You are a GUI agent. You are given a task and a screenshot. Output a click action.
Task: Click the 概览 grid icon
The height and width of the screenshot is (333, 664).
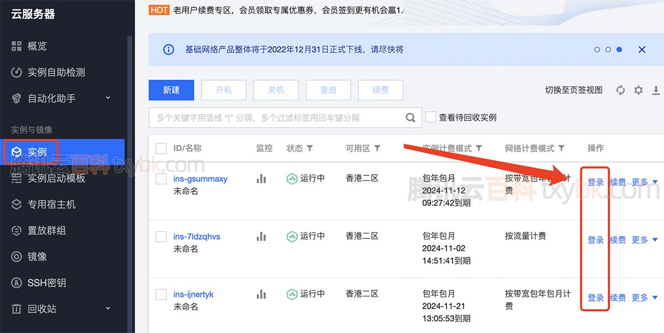(17, 46)
